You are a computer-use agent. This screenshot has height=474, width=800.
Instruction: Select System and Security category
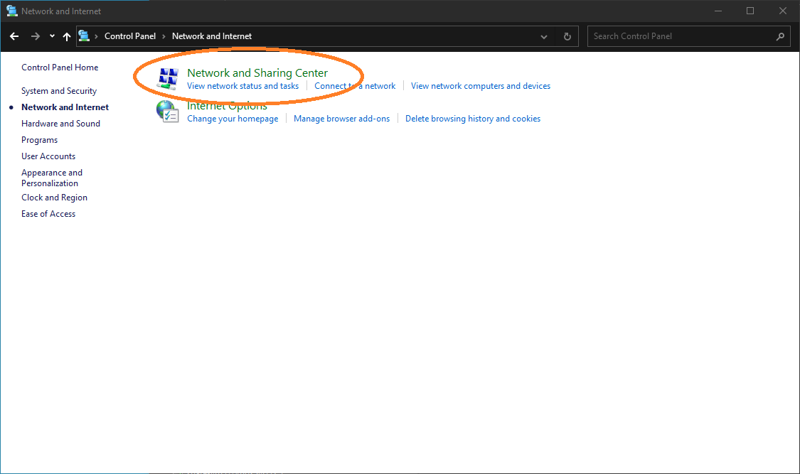coord(59,91)
